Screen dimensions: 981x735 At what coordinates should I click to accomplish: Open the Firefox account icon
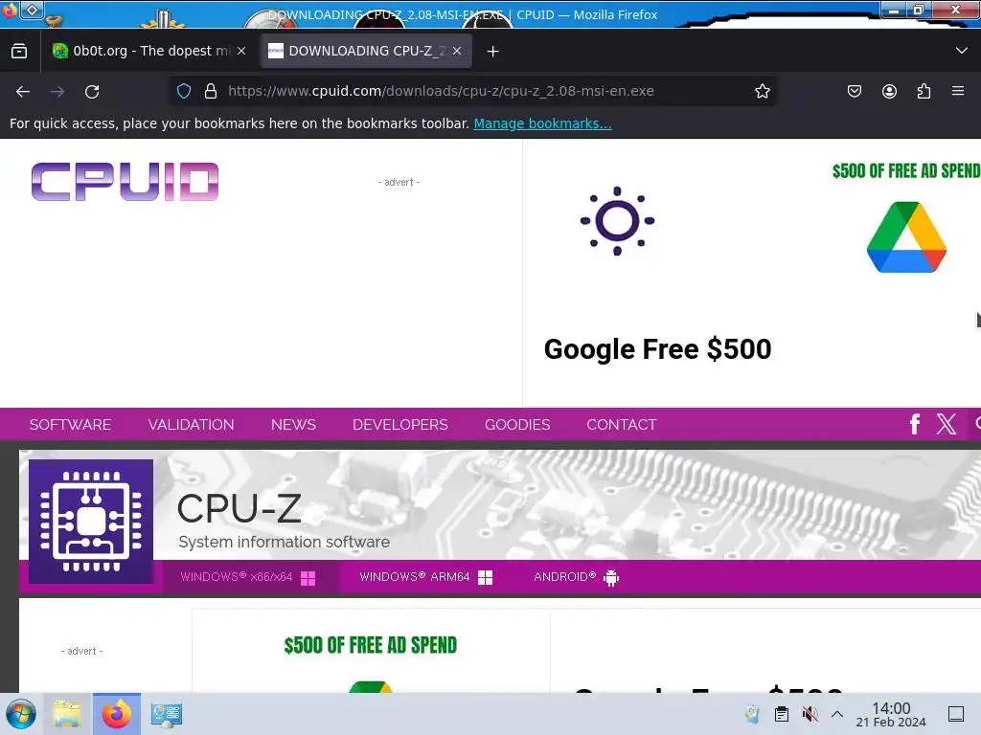coord(889,91)
